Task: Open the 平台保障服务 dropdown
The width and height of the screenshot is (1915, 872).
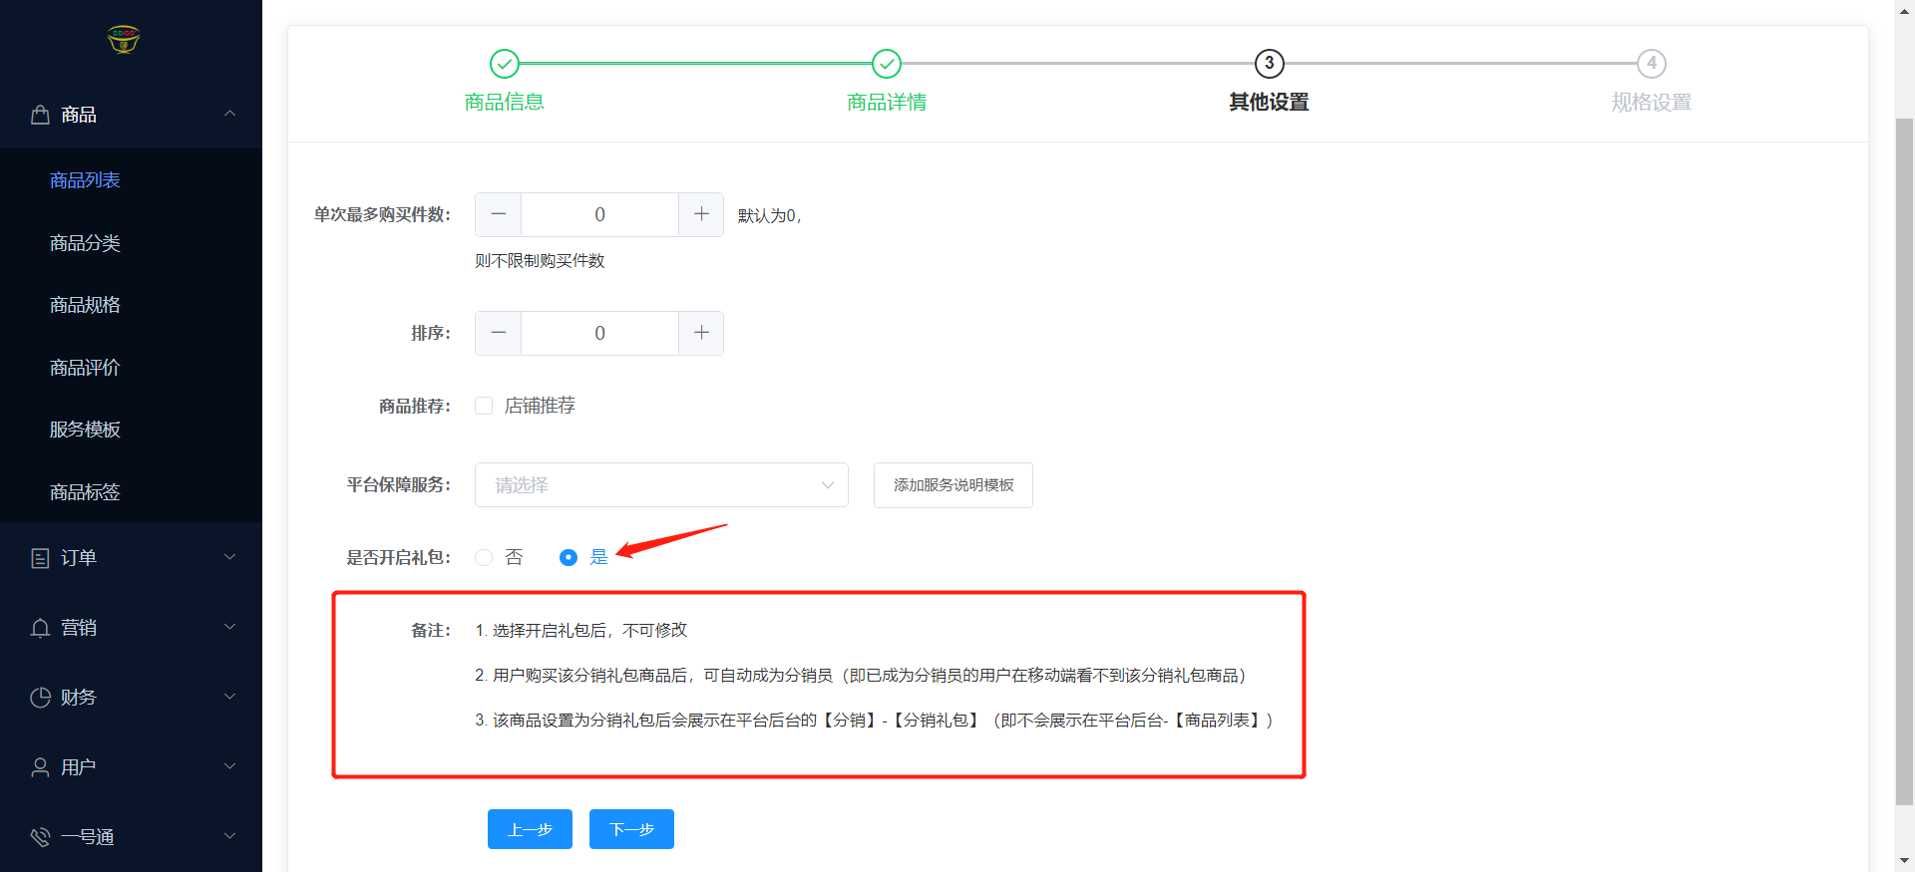Action: (x=661, y=485)
